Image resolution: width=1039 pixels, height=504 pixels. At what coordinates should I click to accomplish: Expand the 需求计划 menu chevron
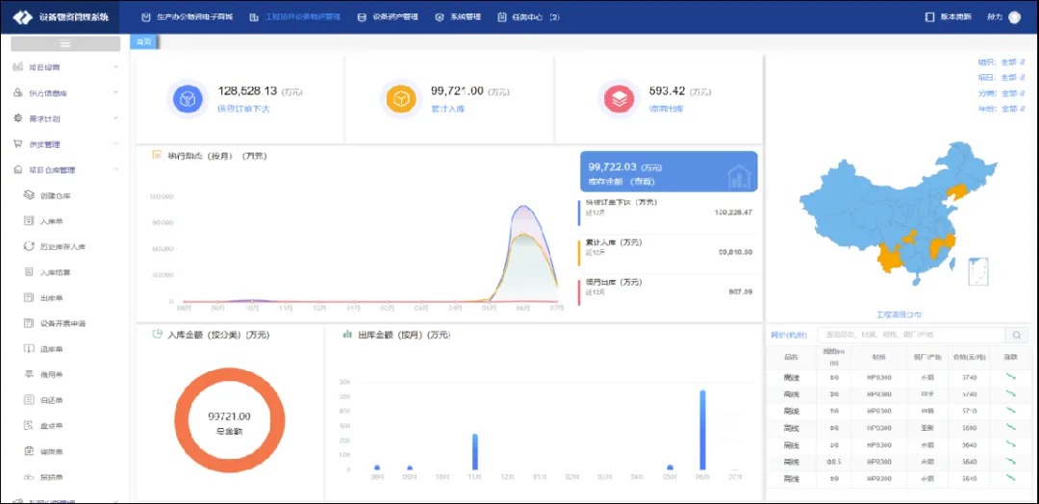[x=116, y=118]
